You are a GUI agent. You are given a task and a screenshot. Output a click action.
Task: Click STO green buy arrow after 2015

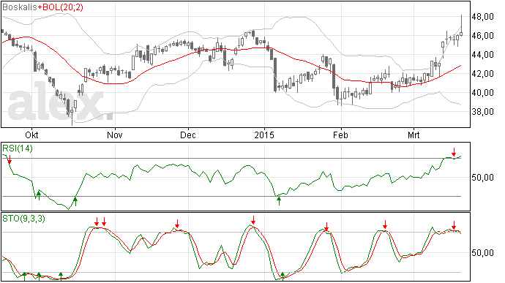coord(283,276)
